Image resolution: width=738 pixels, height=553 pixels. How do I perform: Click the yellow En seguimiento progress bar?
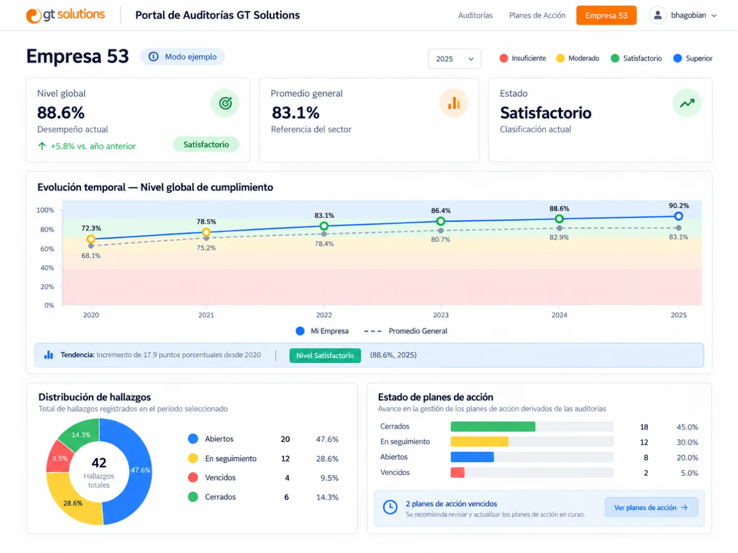click(x=479, y=441)
